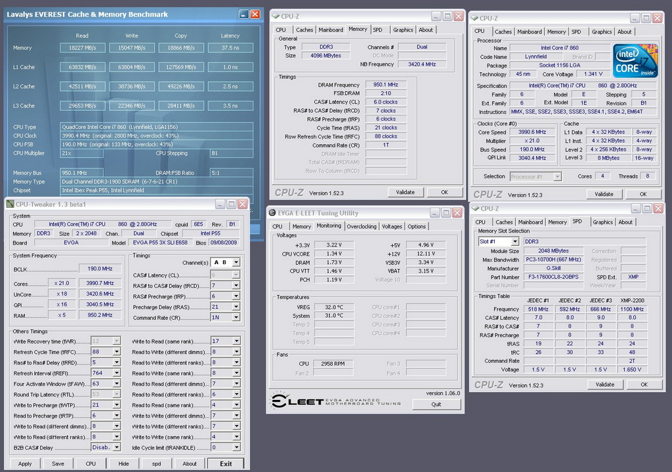
Task: Close the CPU-Tweaker window
Action: click(243, 204)
